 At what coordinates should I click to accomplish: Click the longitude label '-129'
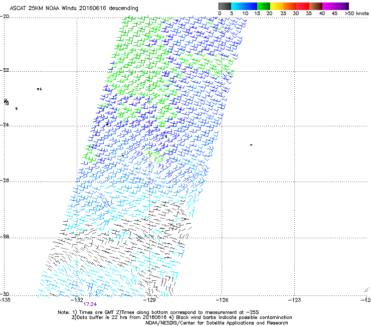(149, 300)
